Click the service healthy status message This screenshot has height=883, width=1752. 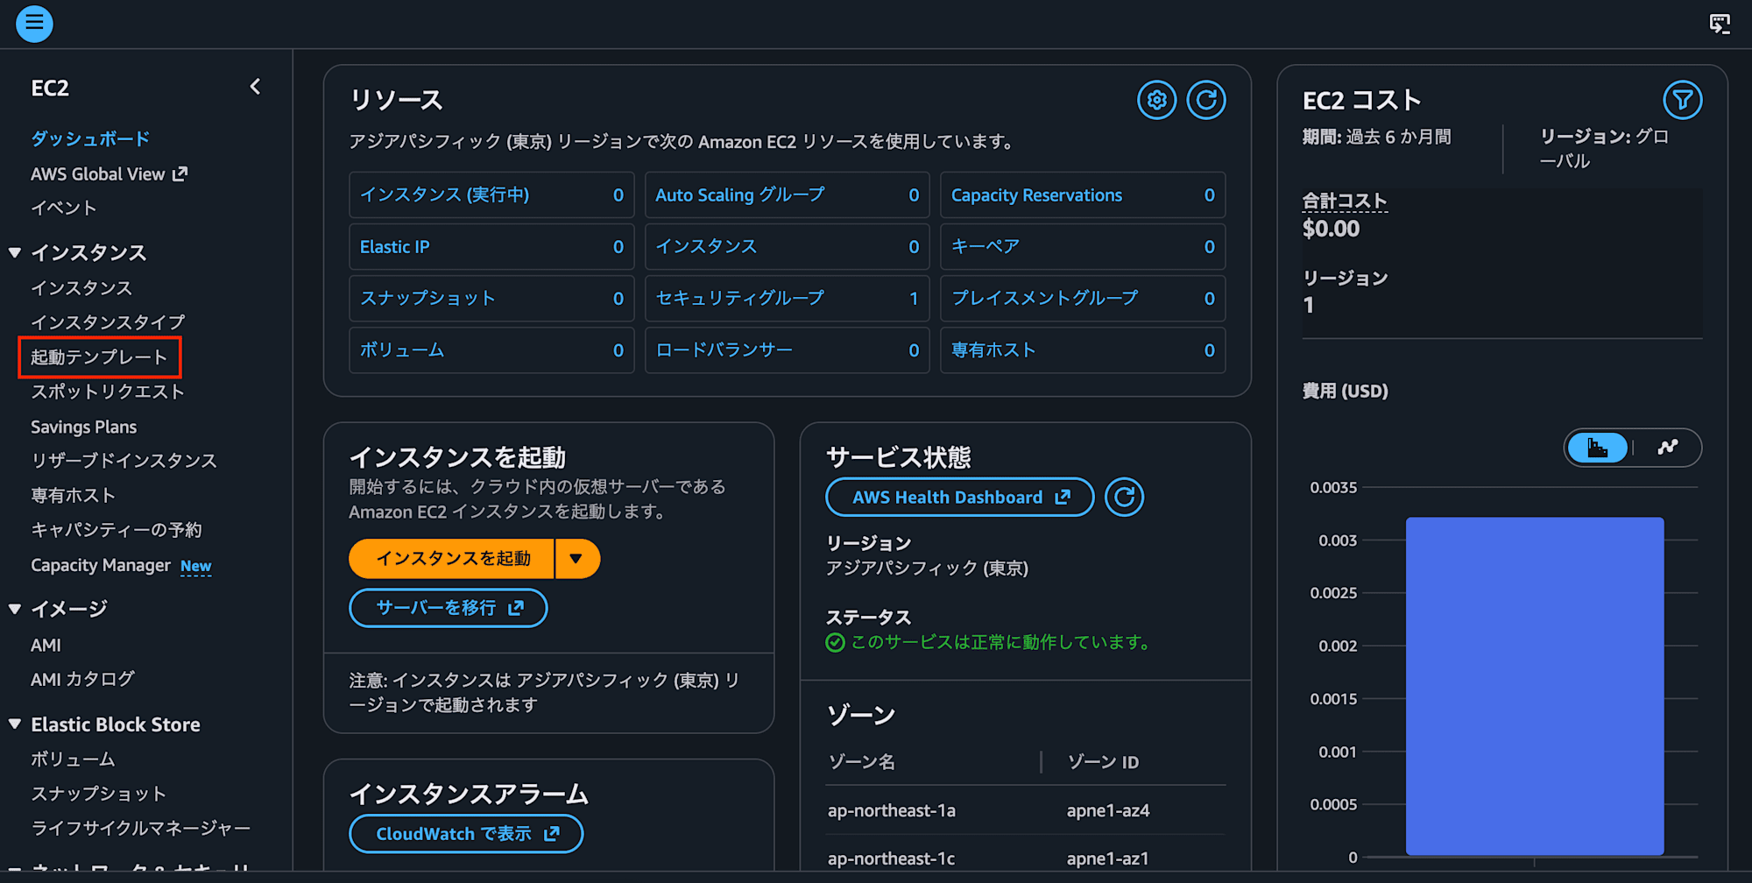pyautogui.click(x=988, y=642)
